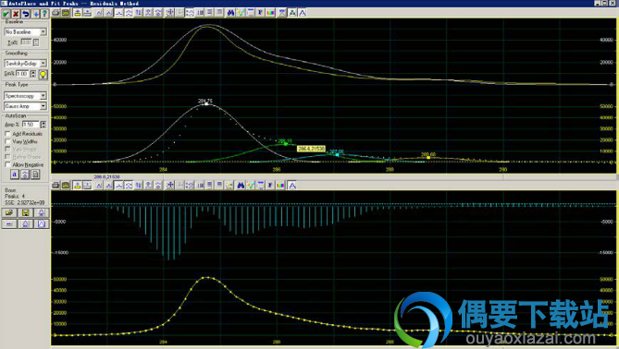
Task: Click the open folder icon at lower left
Action: pos(9,212)
